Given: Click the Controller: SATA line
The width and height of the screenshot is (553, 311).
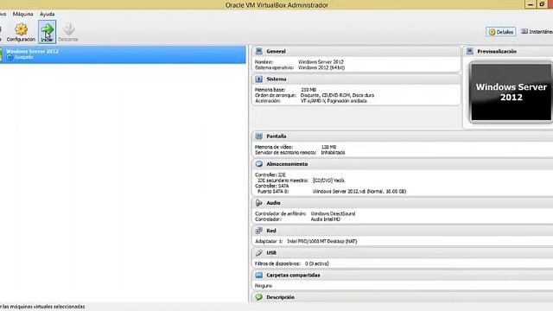Looking at the screenshot, I should pos(271,186).
